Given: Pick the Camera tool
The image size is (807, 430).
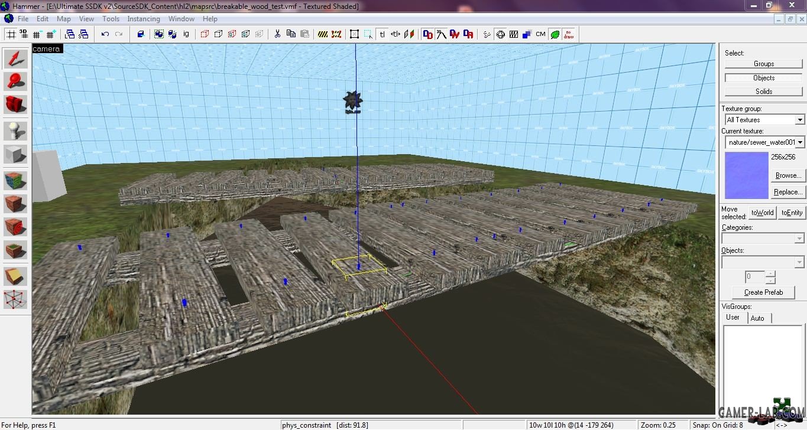Looking at the screenshot, I should (x=15, y=105).
